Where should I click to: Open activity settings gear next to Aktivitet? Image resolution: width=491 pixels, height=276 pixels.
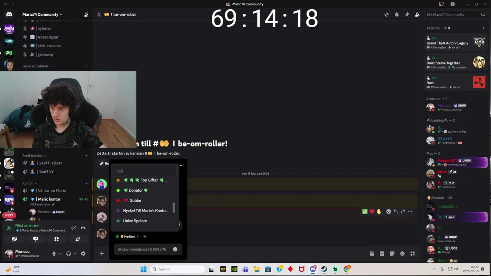[x=449, y=28]
